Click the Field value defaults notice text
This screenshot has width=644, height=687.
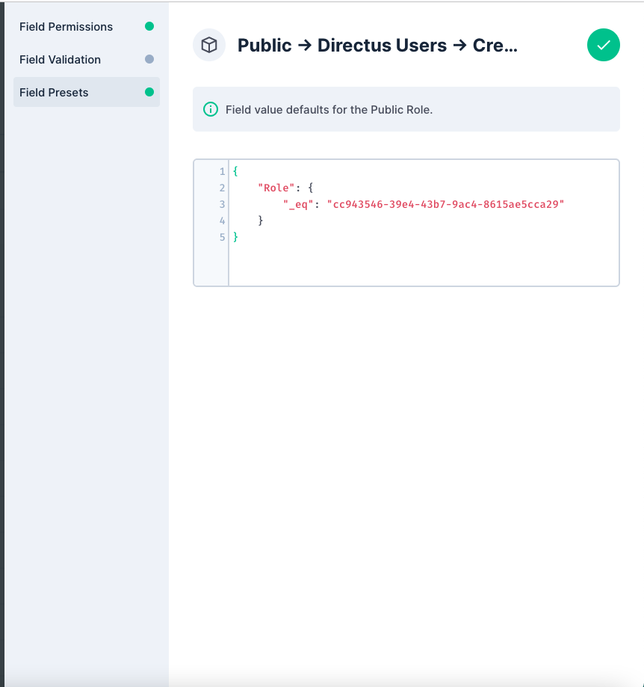(329, 110)
